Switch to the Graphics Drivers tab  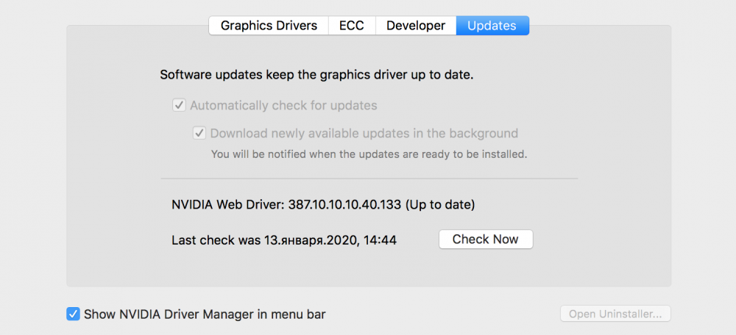click(x=269, y=25)
